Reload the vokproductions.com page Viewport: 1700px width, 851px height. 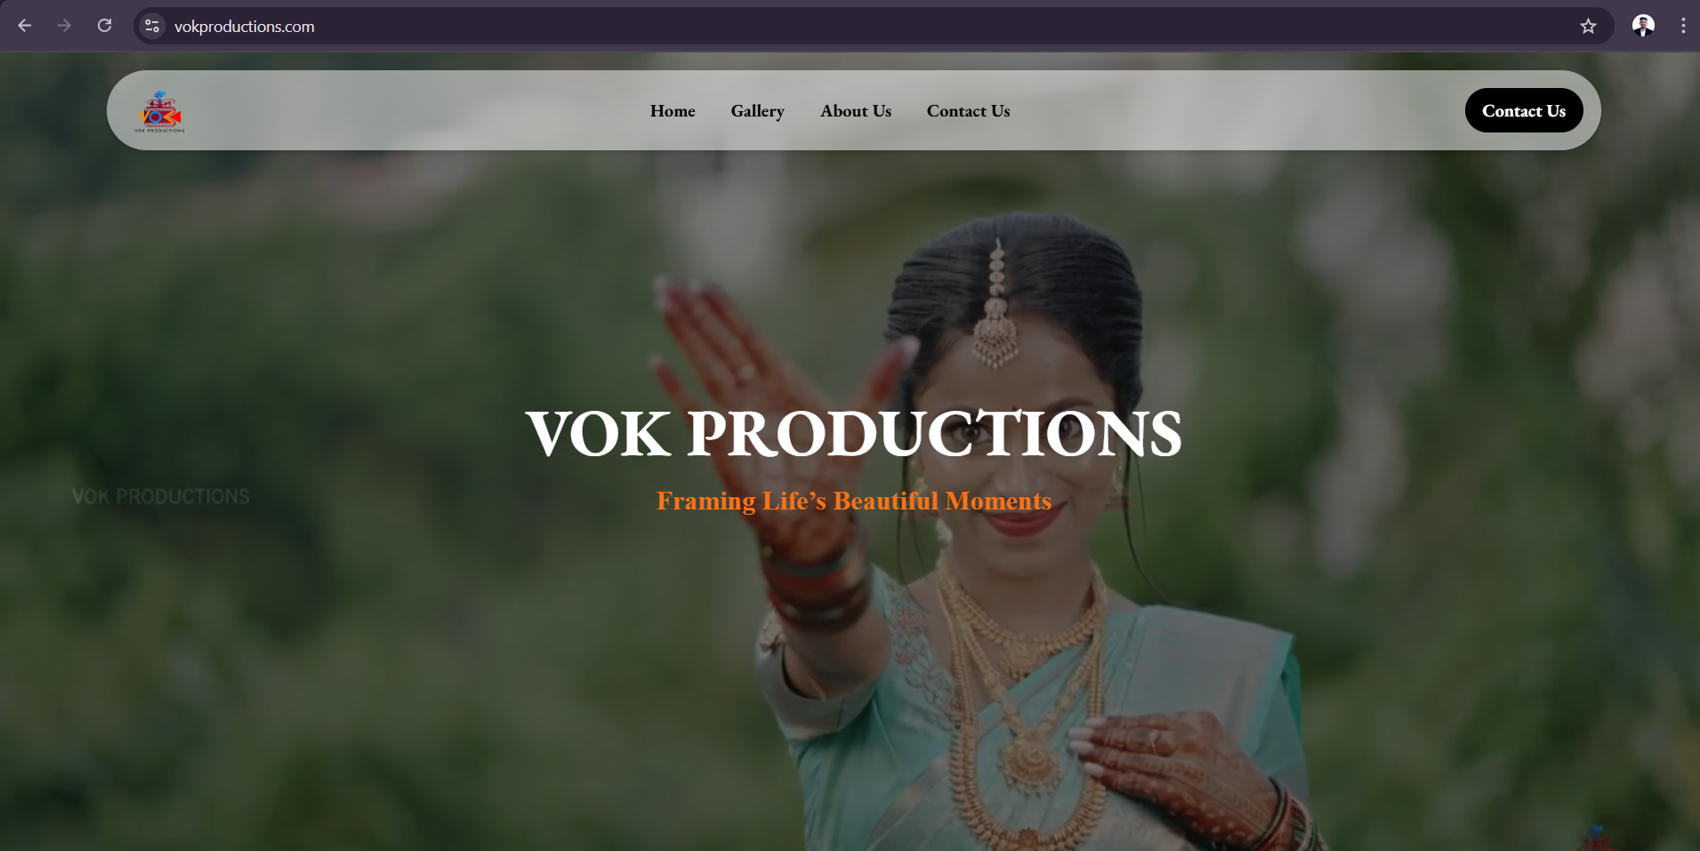coord(104,26)
